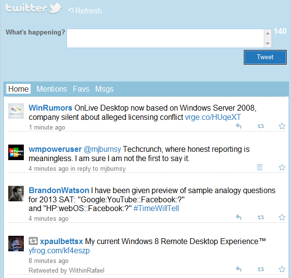Image resolution: width=291 pixels, height=278 pixels.
Task: Open the xpaulbettsx username link
Action: (61, 241)
